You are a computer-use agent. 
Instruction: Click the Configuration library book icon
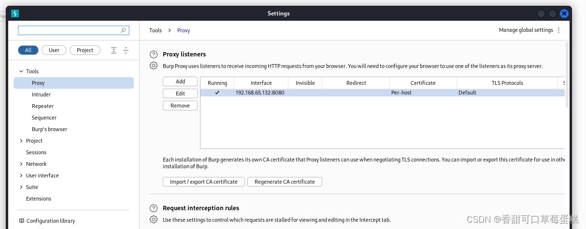click(21, 221)
